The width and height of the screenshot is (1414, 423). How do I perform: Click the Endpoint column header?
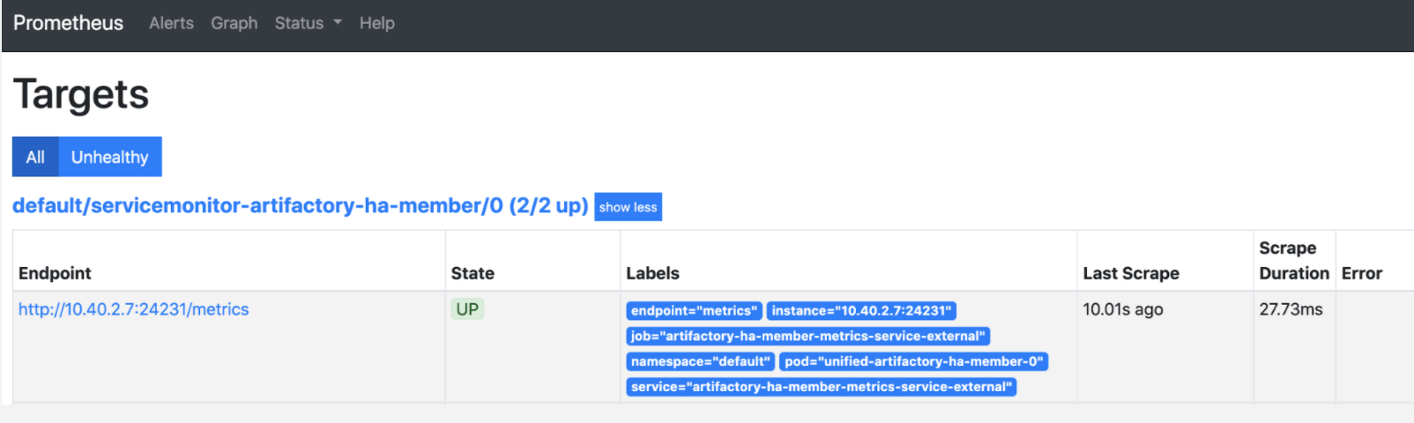(55, 273)
